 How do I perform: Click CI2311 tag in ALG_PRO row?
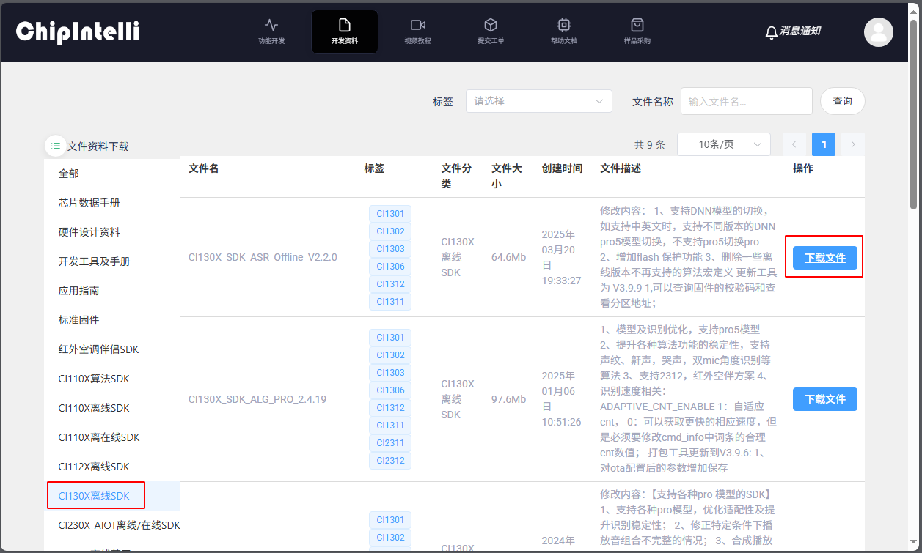click(390, 443)
